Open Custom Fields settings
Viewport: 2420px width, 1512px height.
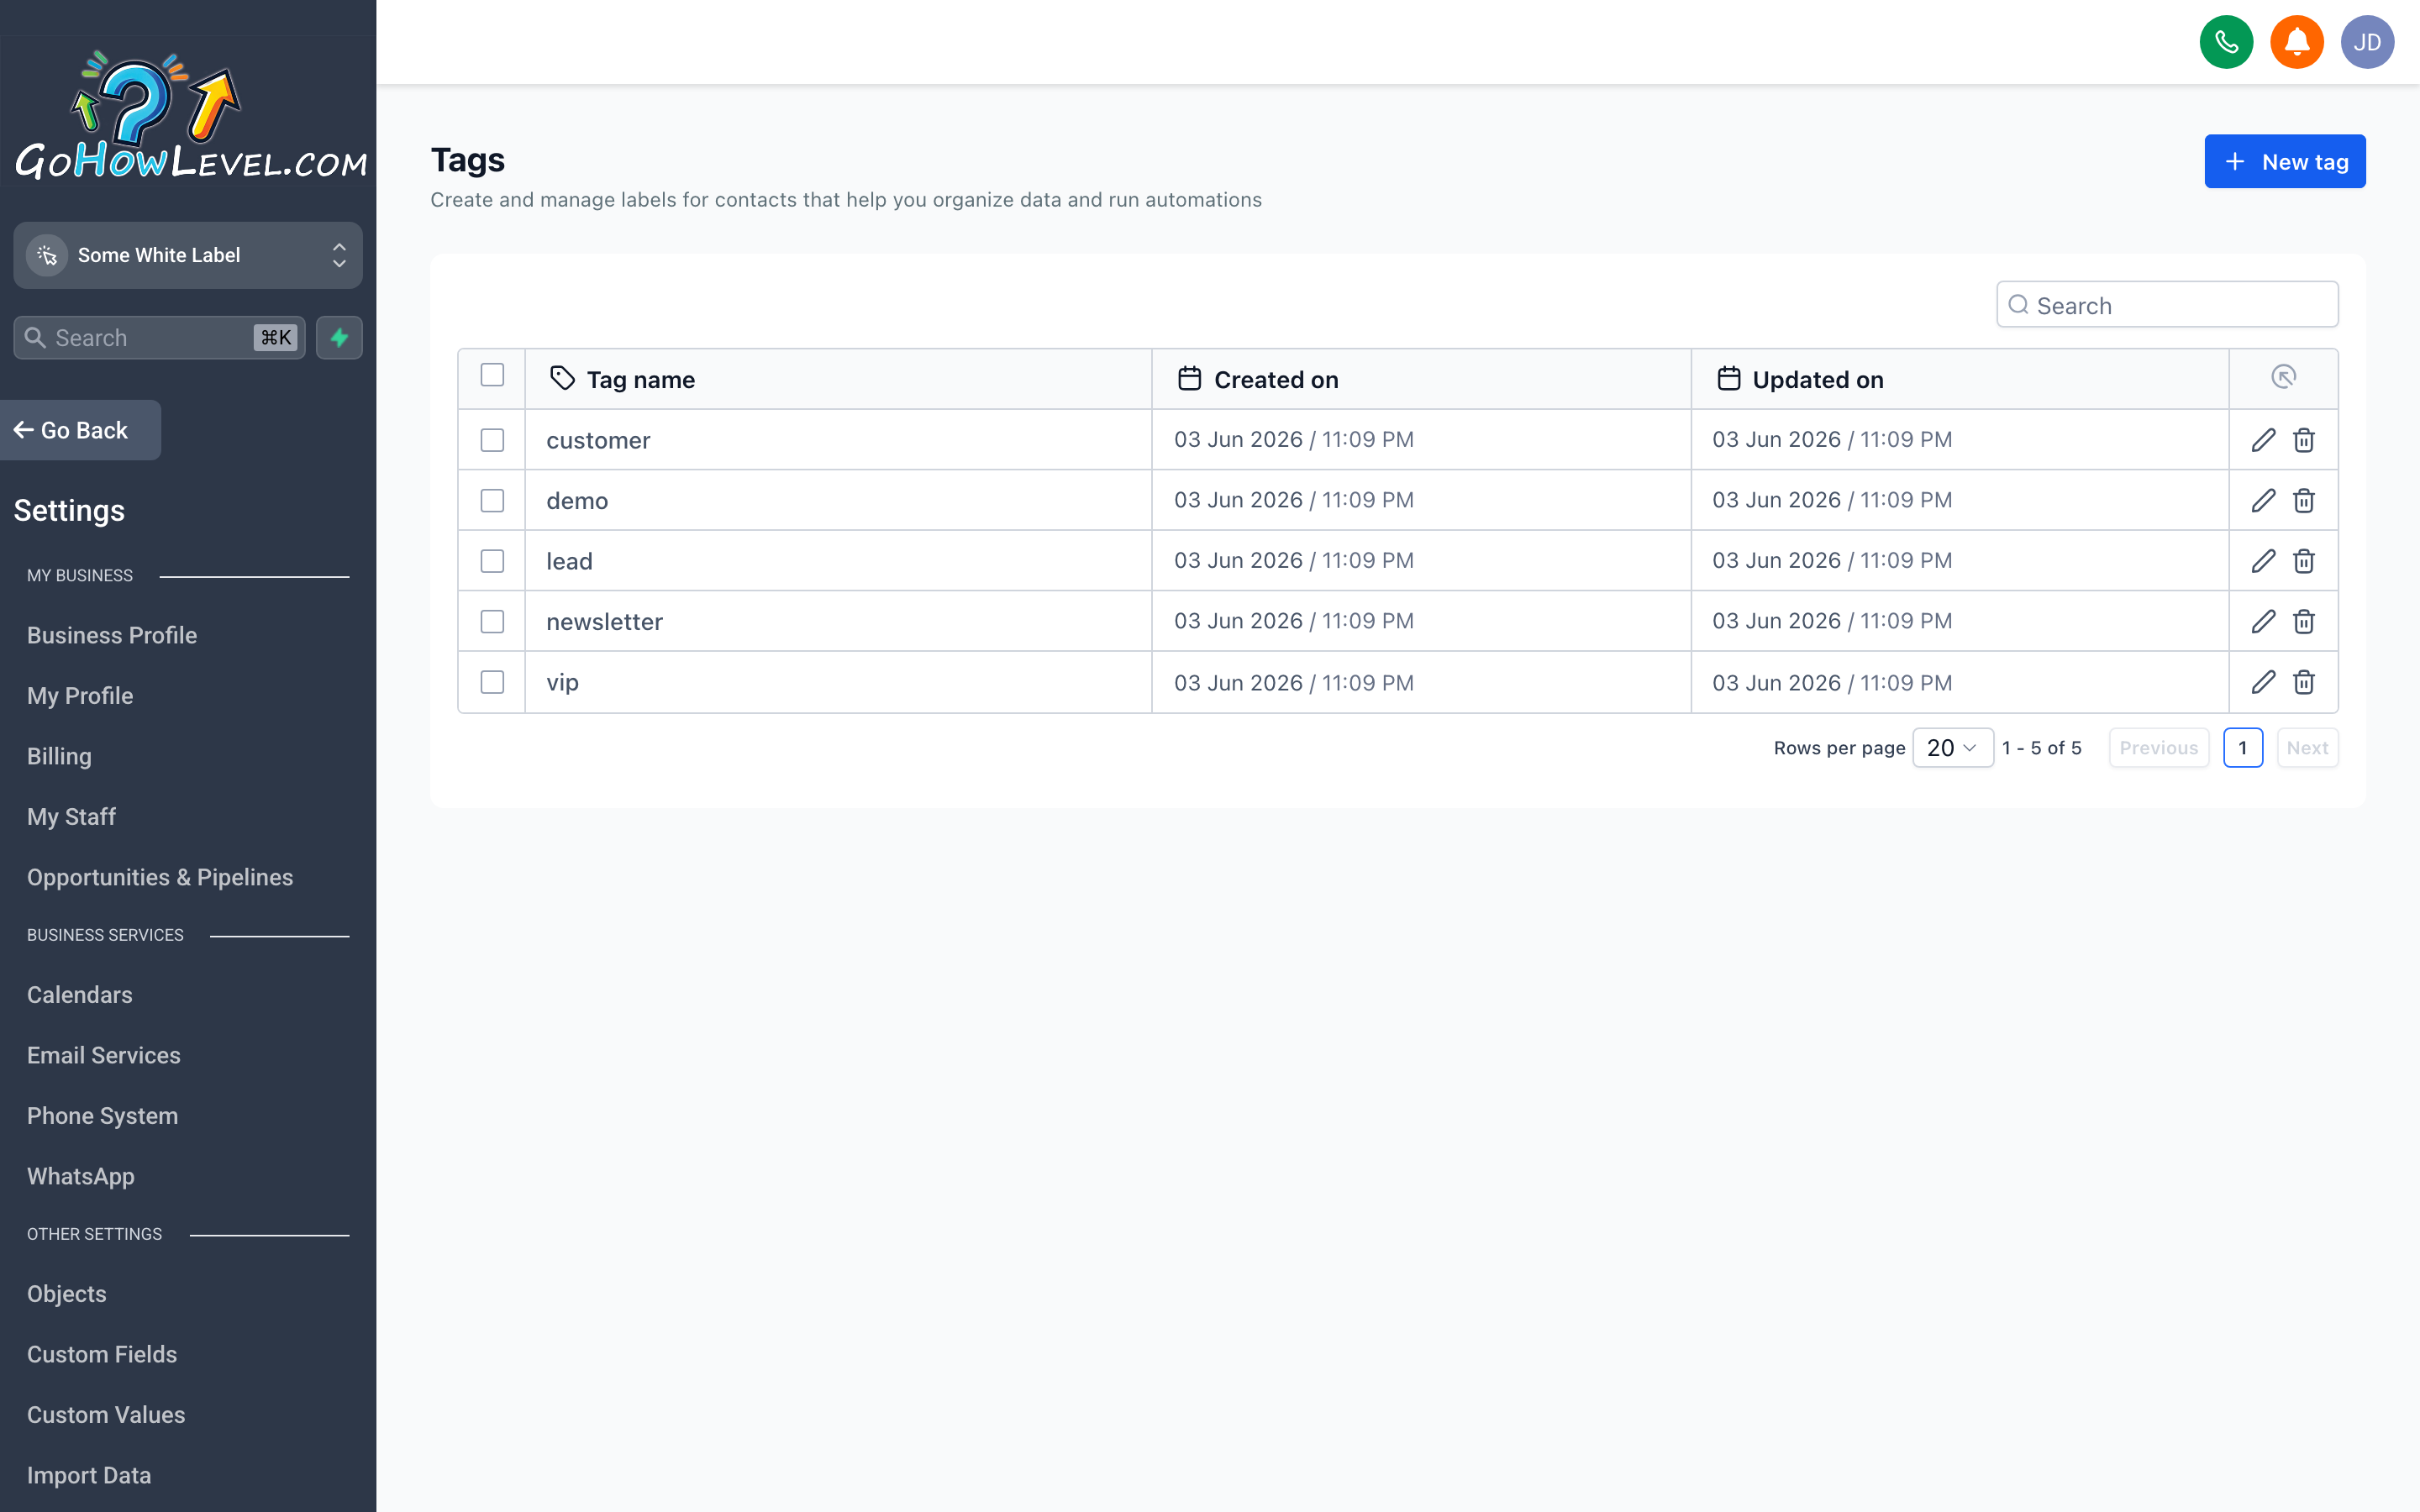pyautogui.click(x=102, y=1354)
